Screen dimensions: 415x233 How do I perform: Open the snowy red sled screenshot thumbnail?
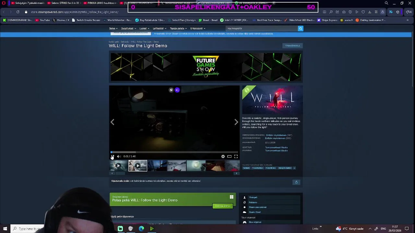177,166
